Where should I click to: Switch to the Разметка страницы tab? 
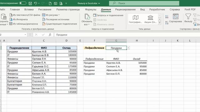coord(68,9)
